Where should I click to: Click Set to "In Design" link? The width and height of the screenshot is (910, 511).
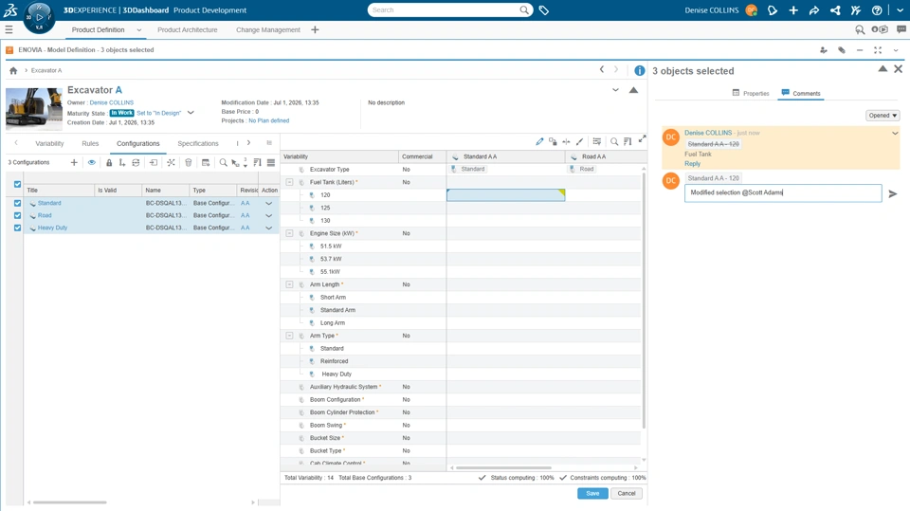point(159,113)
